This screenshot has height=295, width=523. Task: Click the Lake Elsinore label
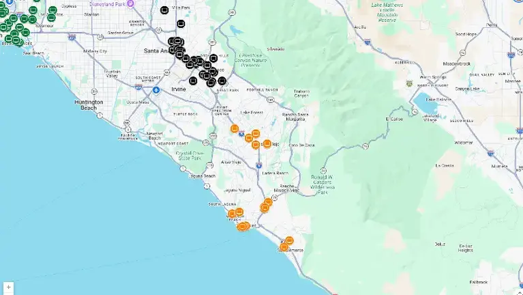438,100
